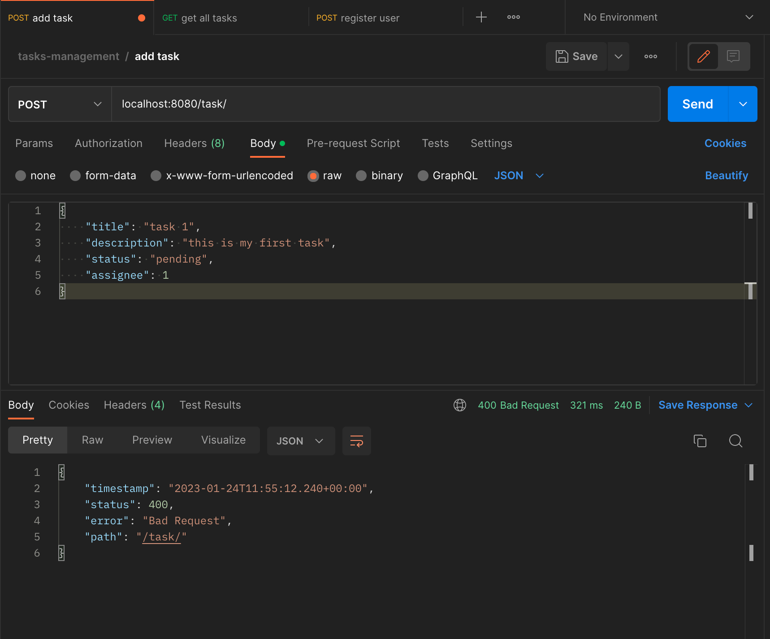Open the response Cookies tab
The width and height of the screenshot is (770, 639).
[x=69, y=405]
